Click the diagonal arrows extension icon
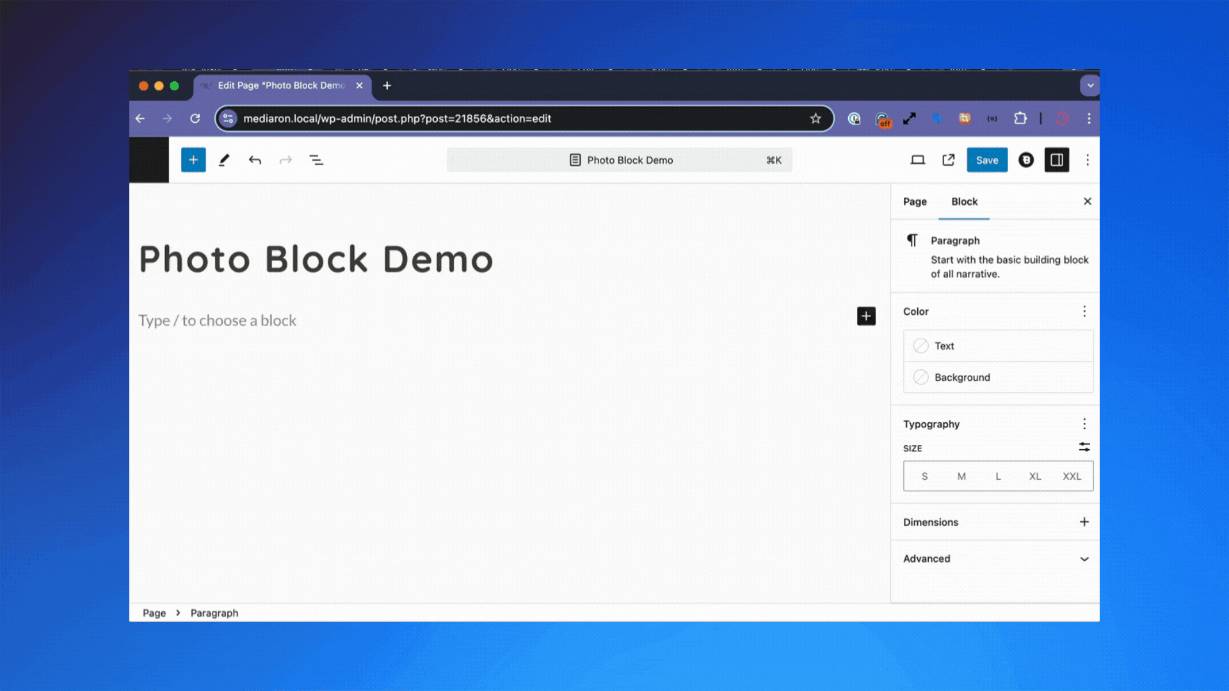1229x691 pixels. tap(910, 118)
